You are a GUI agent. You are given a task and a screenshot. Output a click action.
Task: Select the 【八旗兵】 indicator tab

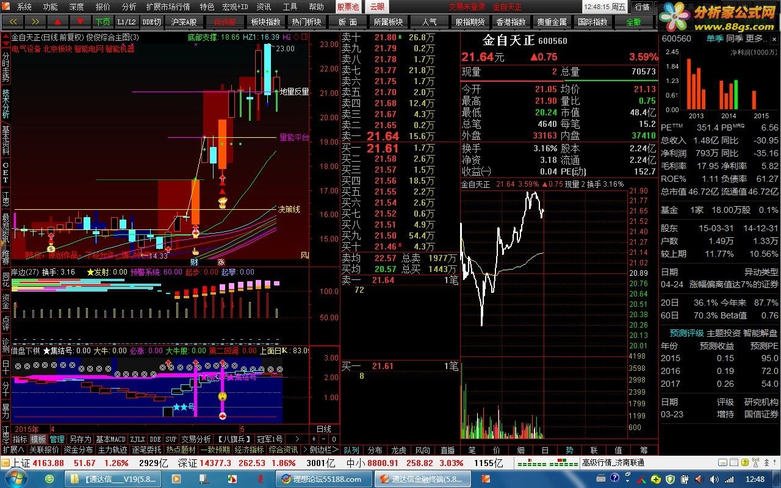click(x=234, y=439)
